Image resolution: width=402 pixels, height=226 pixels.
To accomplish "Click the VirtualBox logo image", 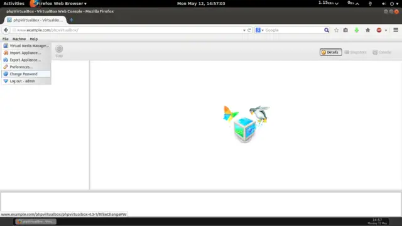I will point(246,124).
